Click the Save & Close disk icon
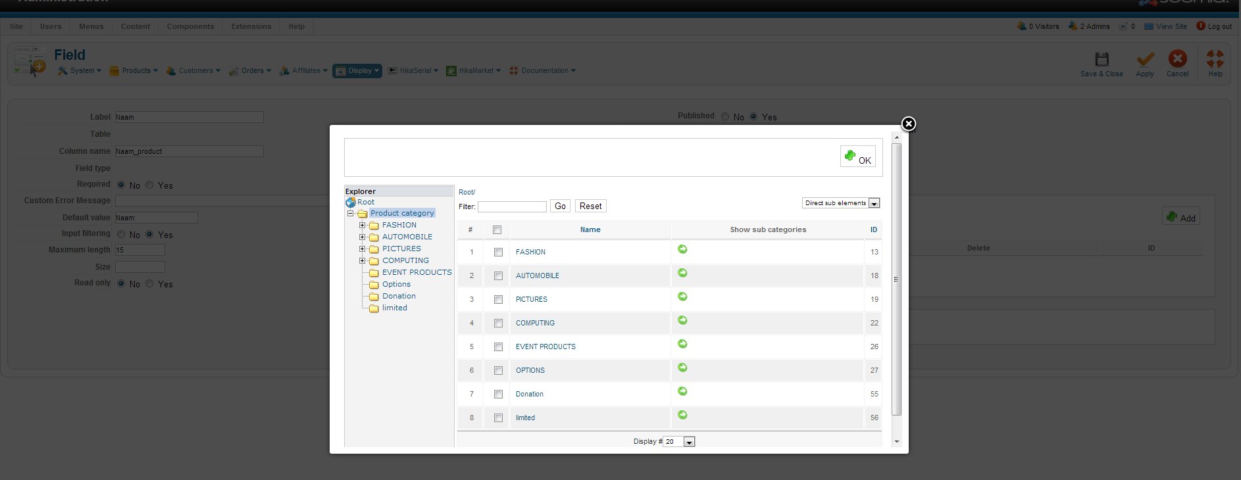Screen dimensions: 1241x480 coord(1102,59)
